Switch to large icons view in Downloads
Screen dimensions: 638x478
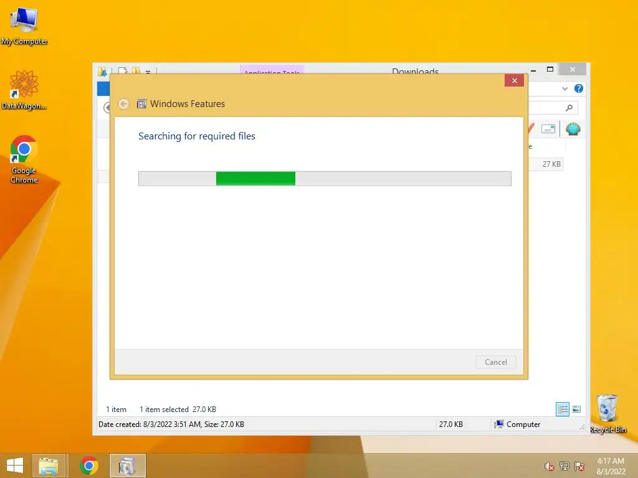(576, 410)
